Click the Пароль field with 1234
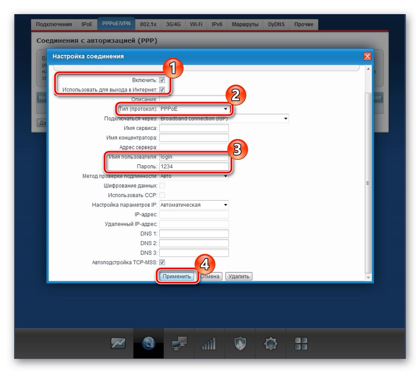Image resolution: width=420 pixels, height=373 pixels. pos(194,167)
